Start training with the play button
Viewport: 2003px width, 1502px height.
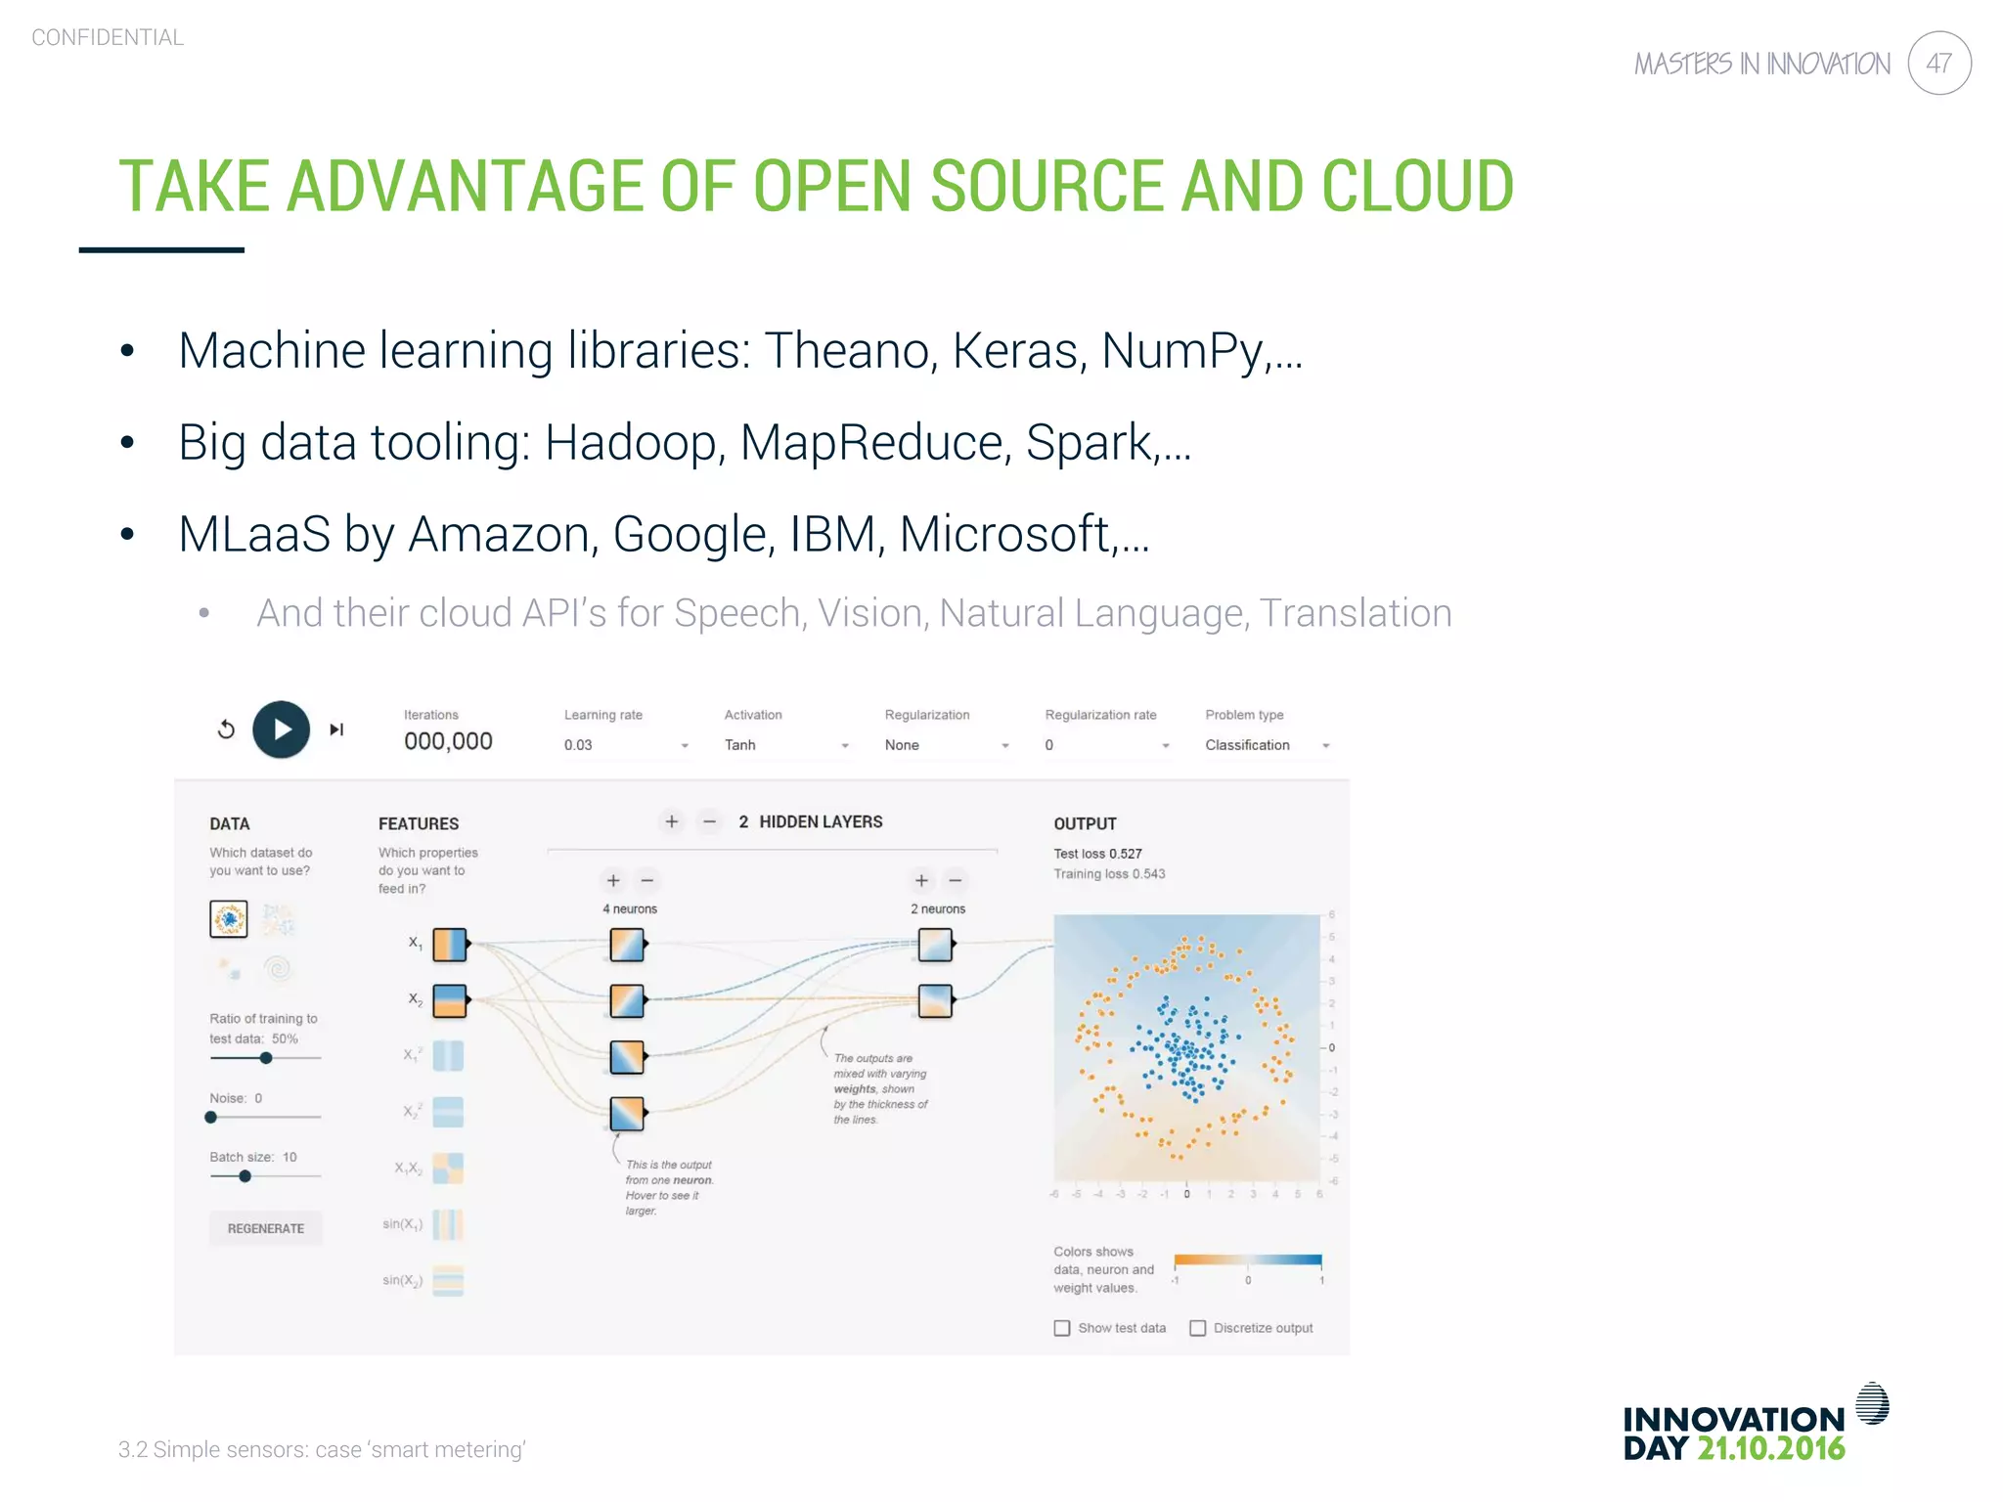pos(282,729)
